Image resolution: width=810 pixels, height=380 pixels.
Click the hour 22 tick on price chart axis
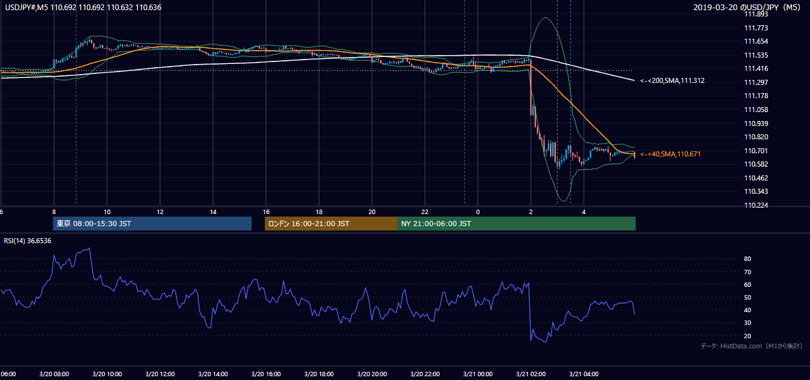(425, 212)
